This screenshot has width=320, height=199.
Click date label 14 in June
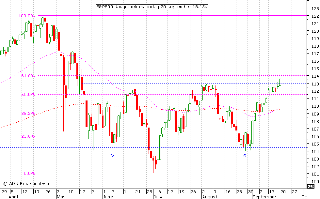click(127, 192)
